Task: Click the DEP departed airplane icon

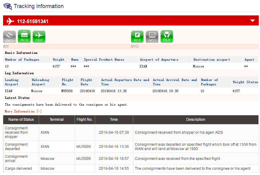Action: click(x=39, y=36)
